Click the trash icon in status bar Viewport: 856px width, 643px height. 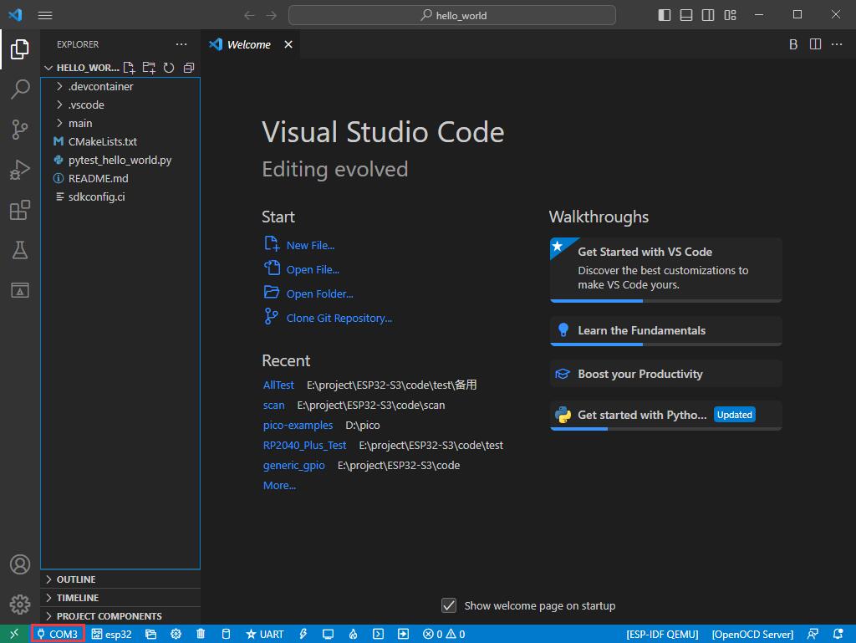tap(201, 634)
